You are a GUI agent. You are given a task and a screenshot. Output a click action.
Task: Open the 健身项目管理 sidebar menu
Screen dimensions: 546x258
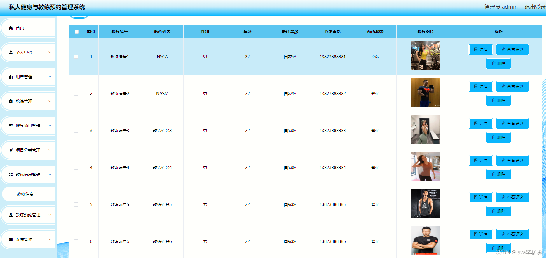28,126
